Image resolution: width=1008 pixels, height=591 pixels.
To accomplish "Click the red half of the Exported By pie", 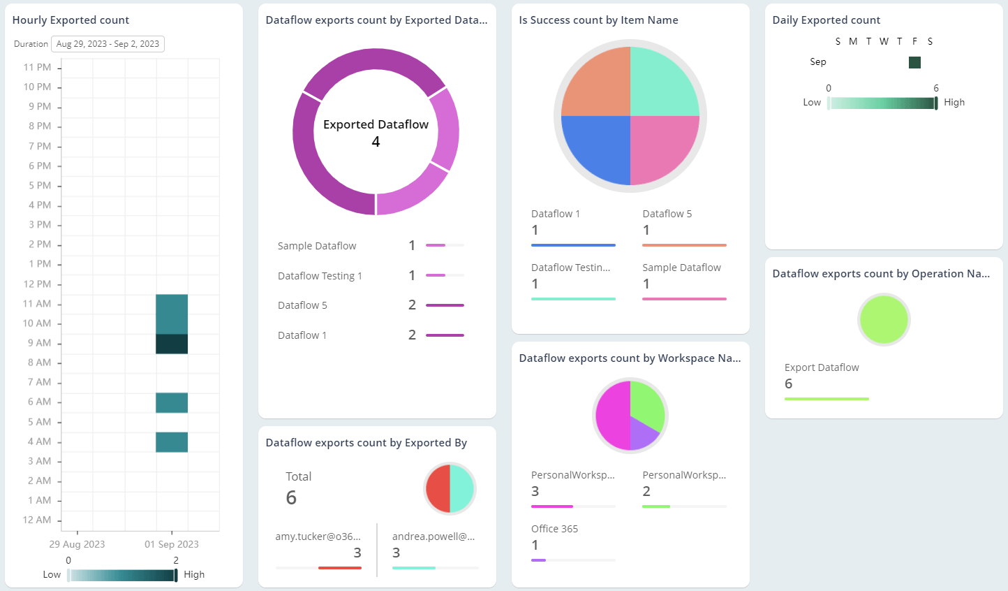I will pos(437,489).
